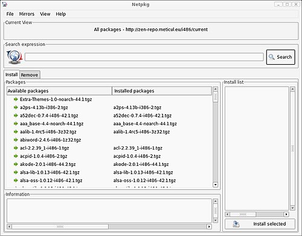Click Information panel scroll down arrow
The image size is (302, 236).
coord(215,220)
